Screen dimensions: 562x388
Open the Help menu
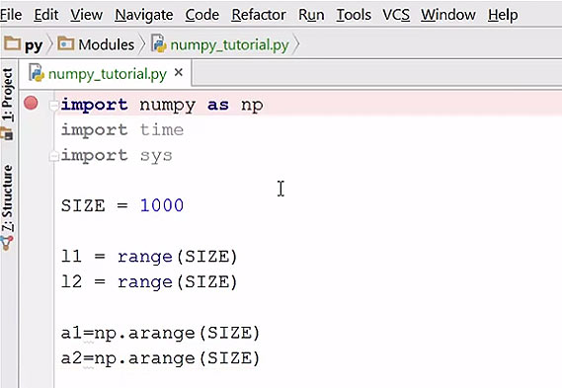click(503, 15)
